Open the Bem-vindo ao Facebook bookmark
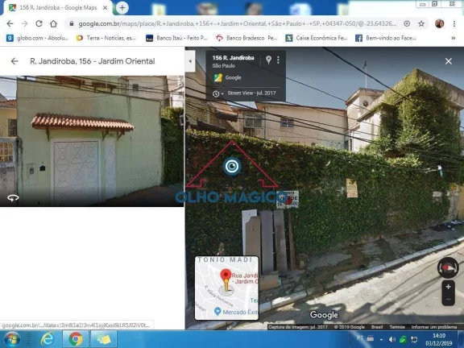The image size is (464, 348). [x=386, y=38]
